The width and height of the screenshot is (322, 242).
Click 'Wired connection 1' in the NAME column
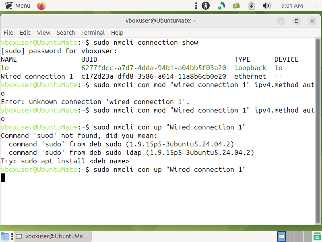(37, 76)
